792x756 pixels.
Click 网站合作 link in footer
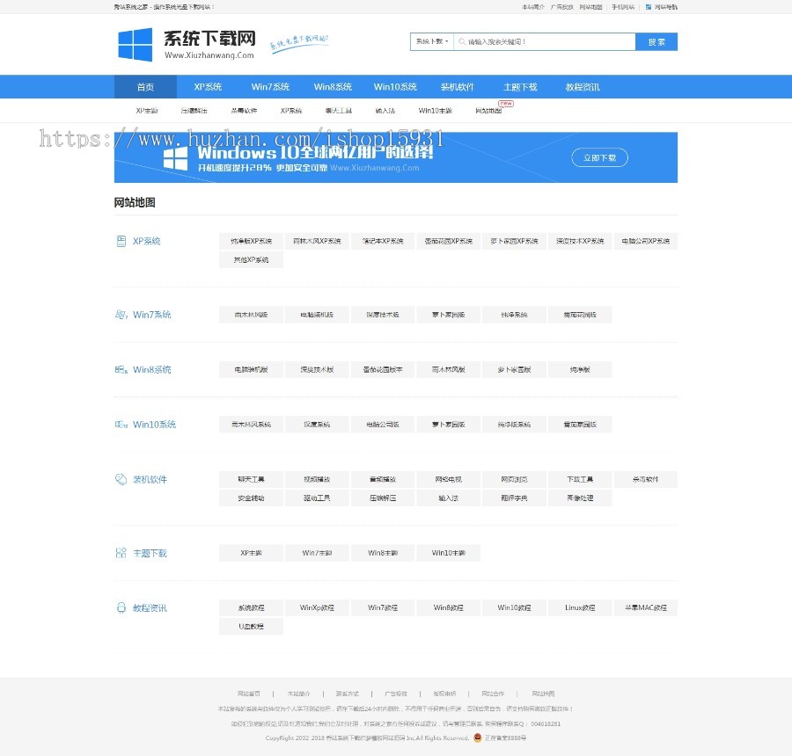[493, 694]
